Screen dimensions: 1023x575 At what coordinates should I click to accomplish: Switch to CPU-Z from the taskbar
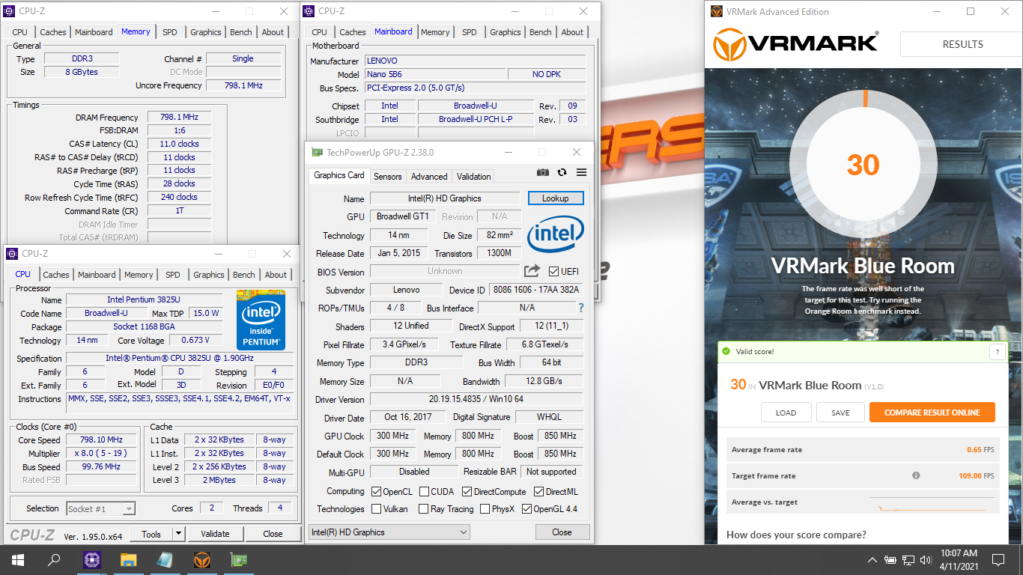(92, 559)
